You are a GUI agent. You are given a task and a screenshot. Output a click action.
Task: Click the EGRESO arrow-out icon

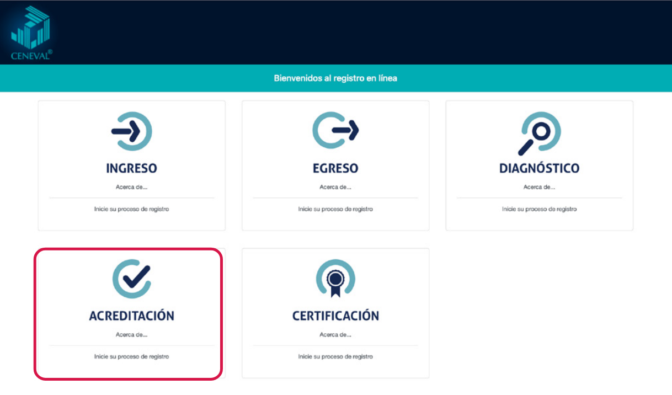(335, 131)
